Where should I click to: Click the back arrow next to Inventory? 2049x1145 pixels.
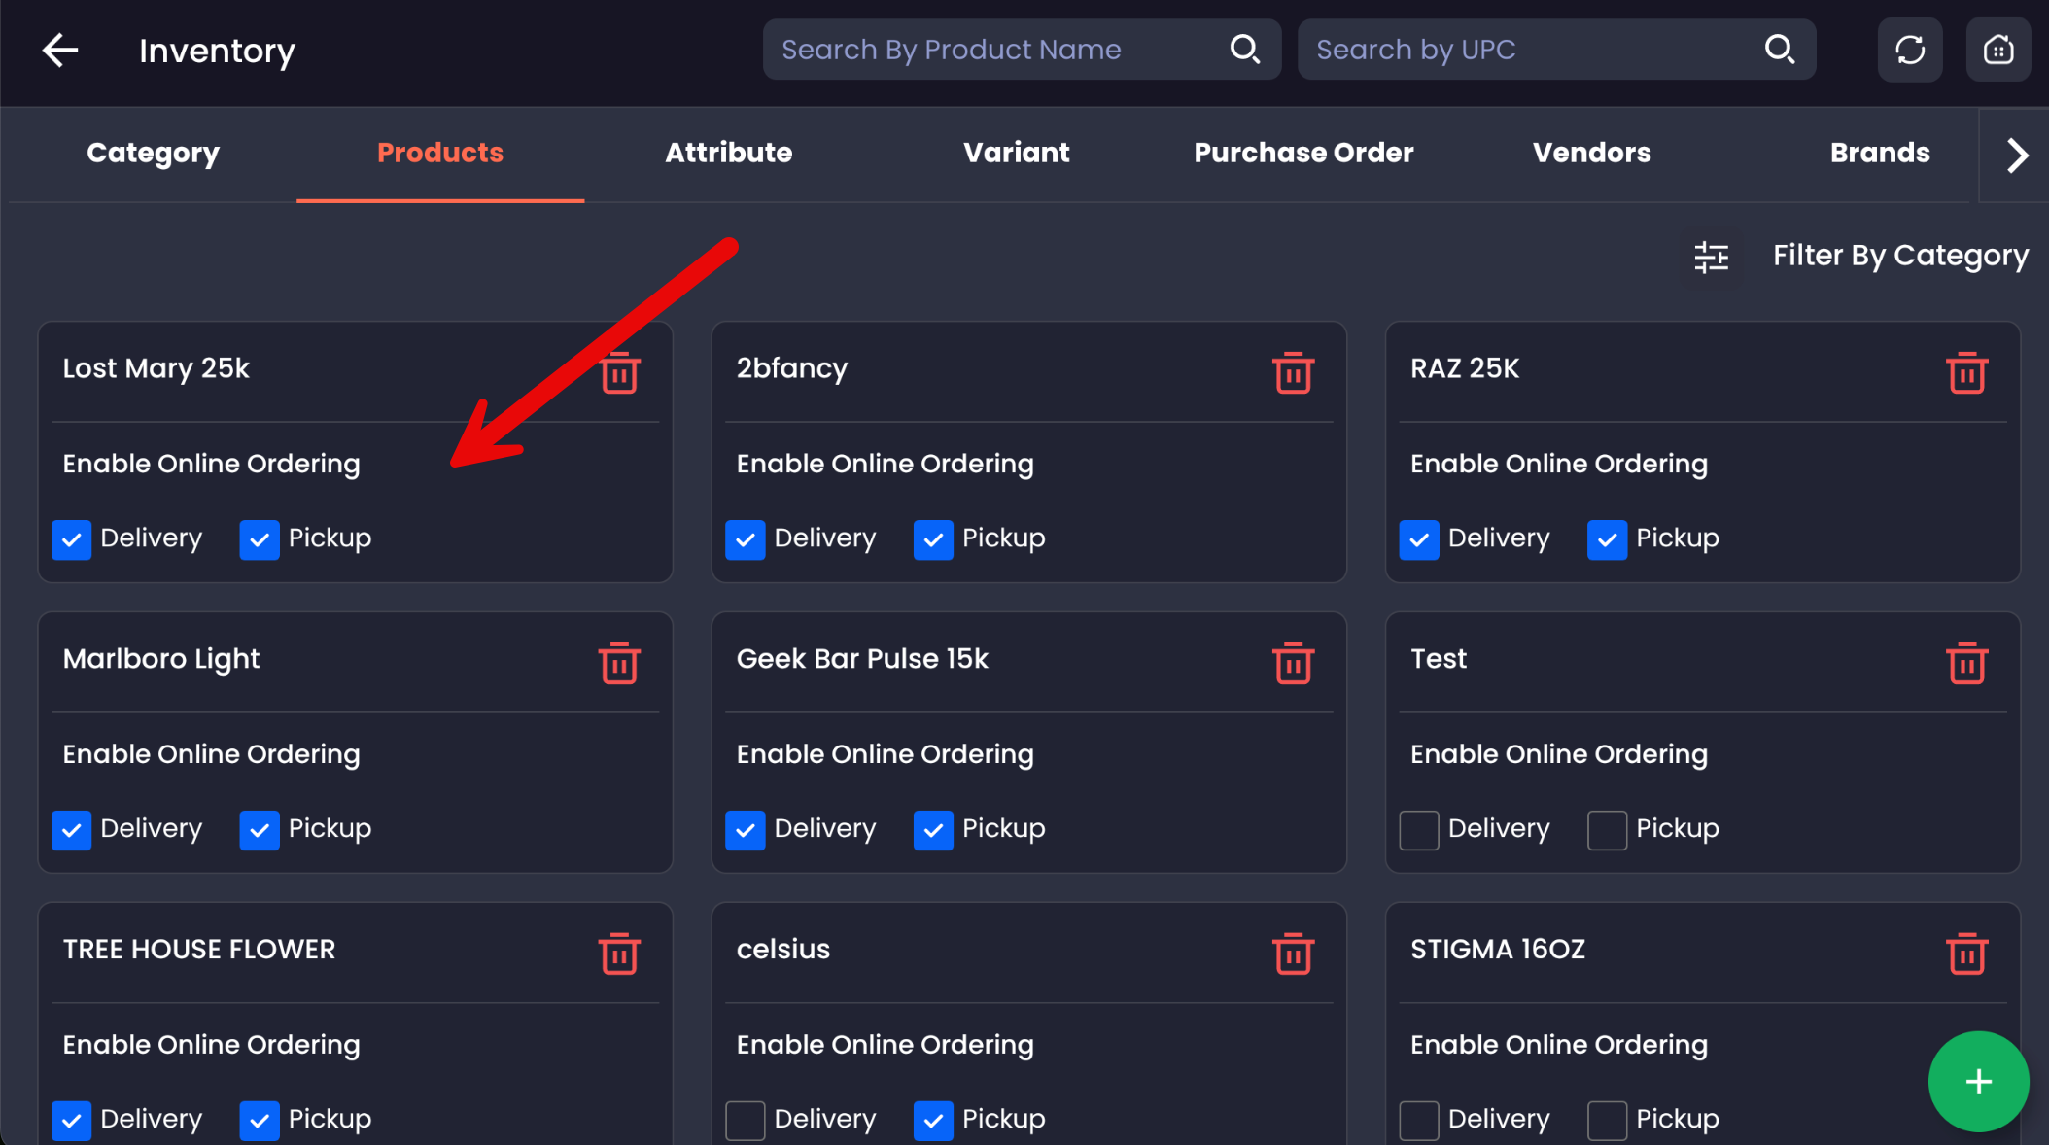pos(60,50)
